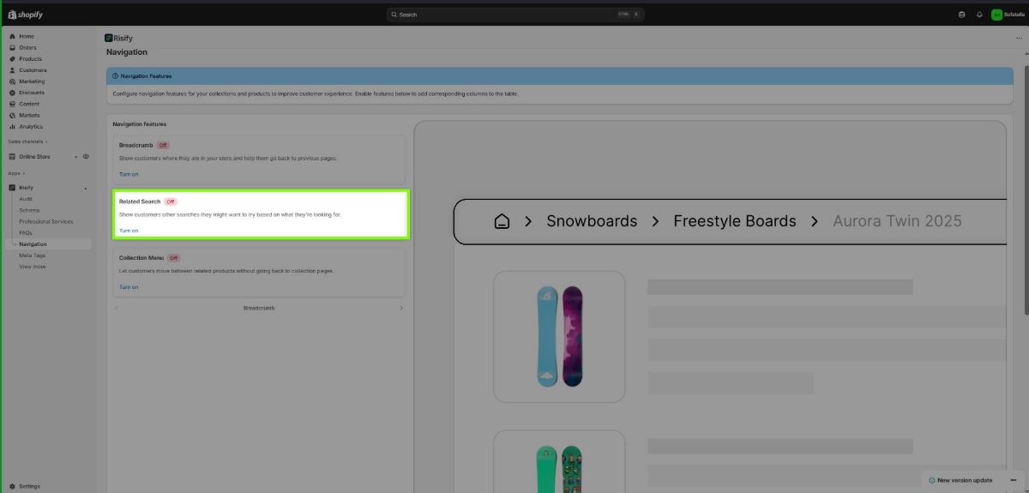The image size is (1029, 493).
Task: Click the Discounts icon in sidebar
Action: (12, 93)
